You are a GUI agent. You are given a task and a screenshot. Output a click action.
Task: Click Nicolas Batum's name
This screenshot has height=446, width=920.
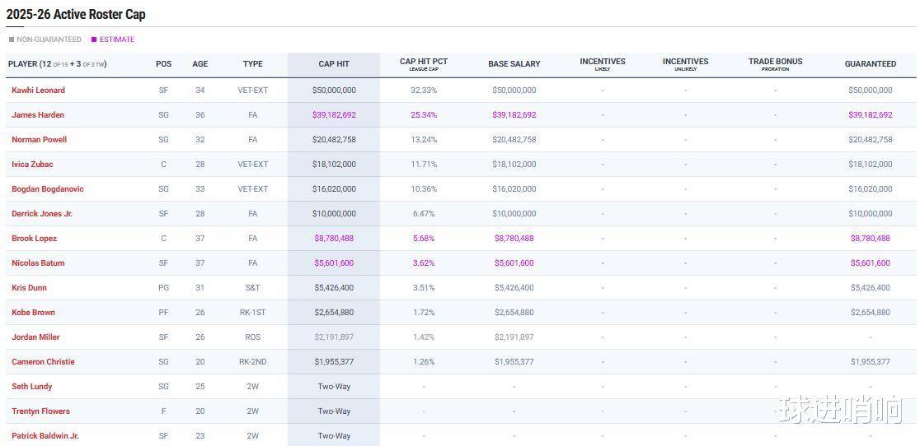(38, 263)
